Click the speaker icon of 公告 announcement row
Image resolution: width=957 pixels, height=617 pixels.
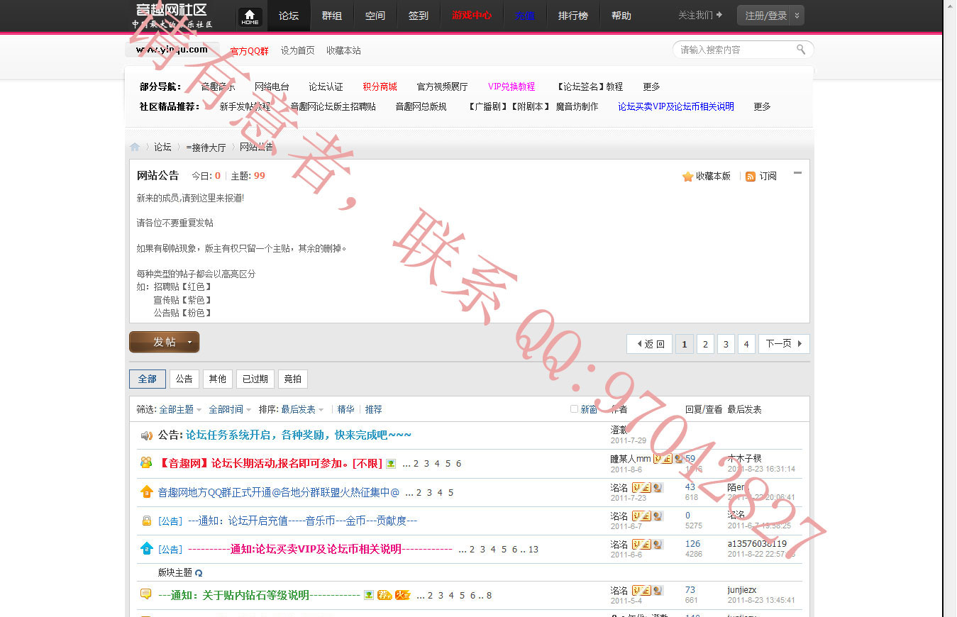pos(146,435)
